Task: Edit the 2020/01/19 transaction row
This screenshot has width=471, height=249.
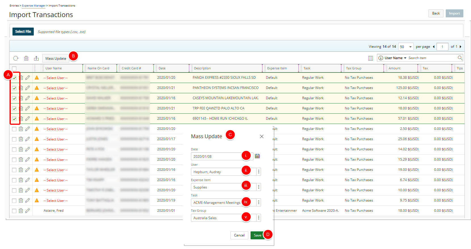Action: 28,200
